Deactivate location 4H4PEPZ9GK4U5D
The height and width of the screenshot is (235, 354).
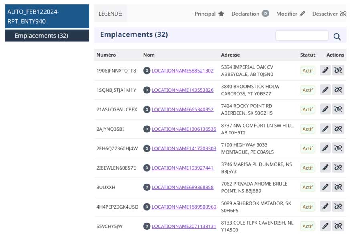point(338,206)
